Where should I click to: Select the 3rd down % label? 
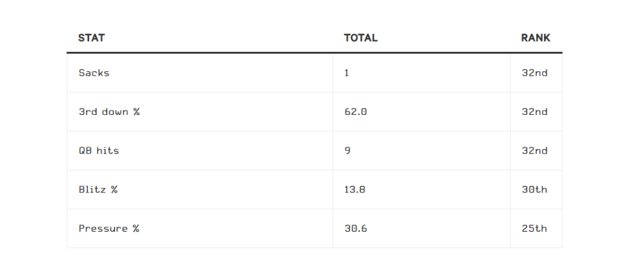coord(109,112)
